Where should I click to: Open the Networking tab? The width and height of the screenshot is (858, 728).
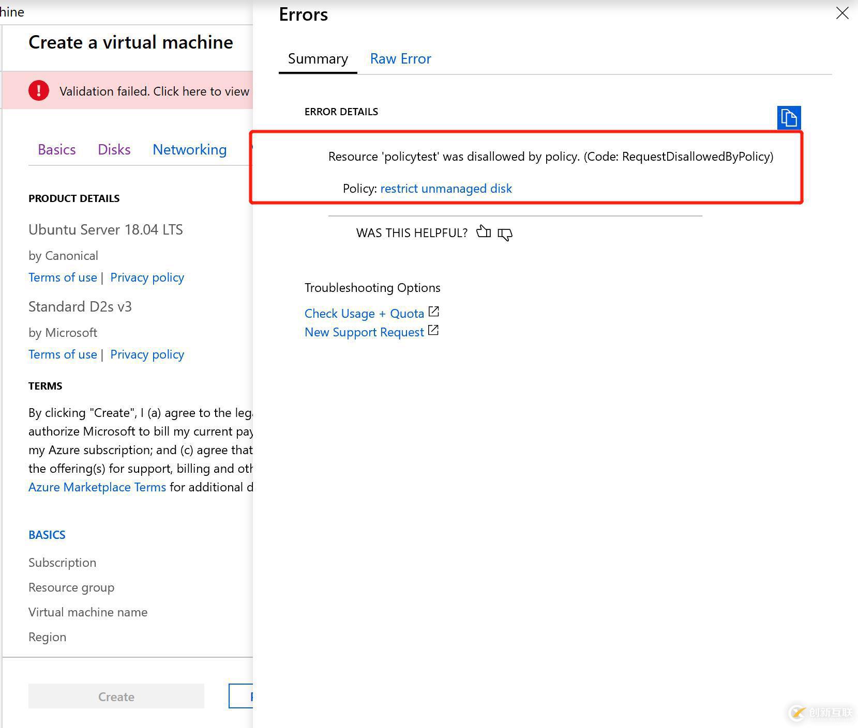pyautogui.click(x=189, y=149)
